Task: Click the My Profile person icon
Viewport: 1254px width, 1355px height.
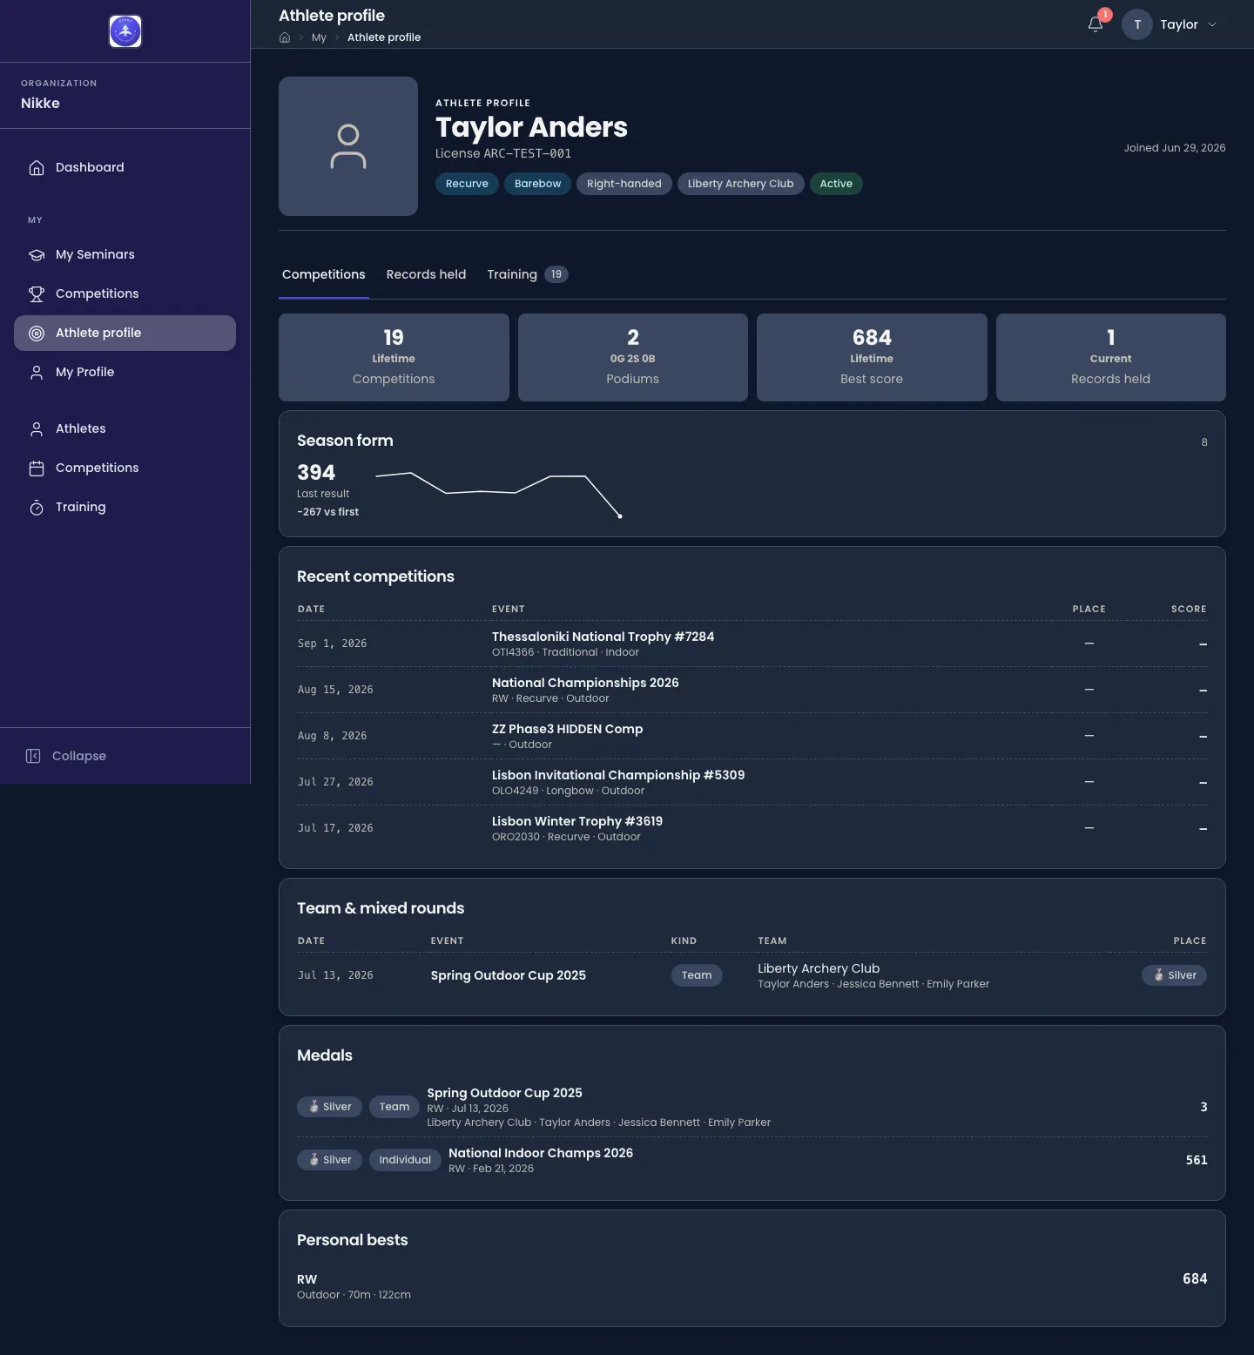Action: coord(37,372)
